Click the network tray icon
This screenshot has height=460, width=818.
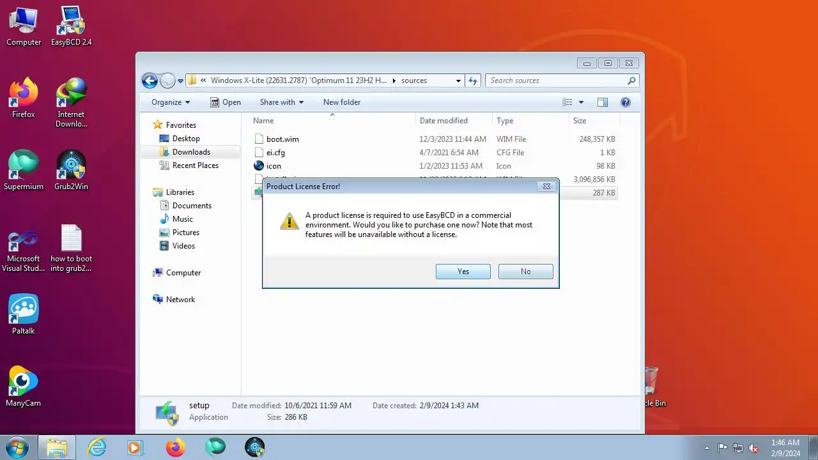[x=738, y=448]
